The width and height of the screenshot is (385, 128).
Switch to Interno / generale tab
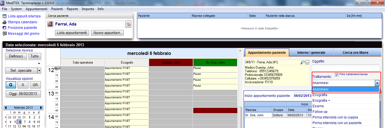tap(311, 53)
